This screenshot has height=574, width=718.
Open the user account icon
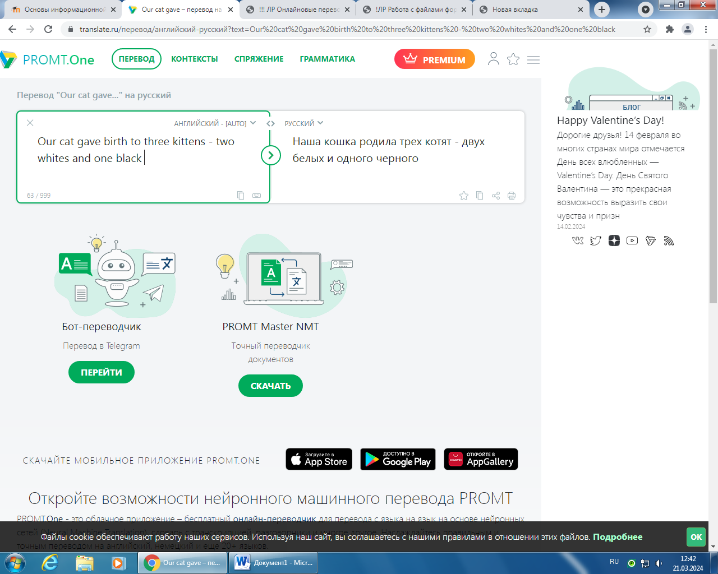coord(494,59)
